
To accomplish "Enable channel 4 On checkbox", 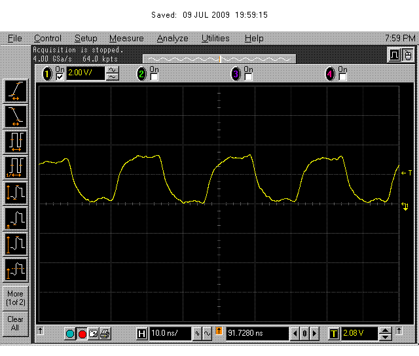I will tap(342, 77).
